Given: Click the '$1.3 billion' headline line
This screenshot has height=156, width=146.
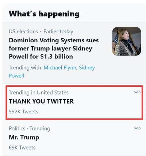Looking at the screenshot, I should (41, 56).
